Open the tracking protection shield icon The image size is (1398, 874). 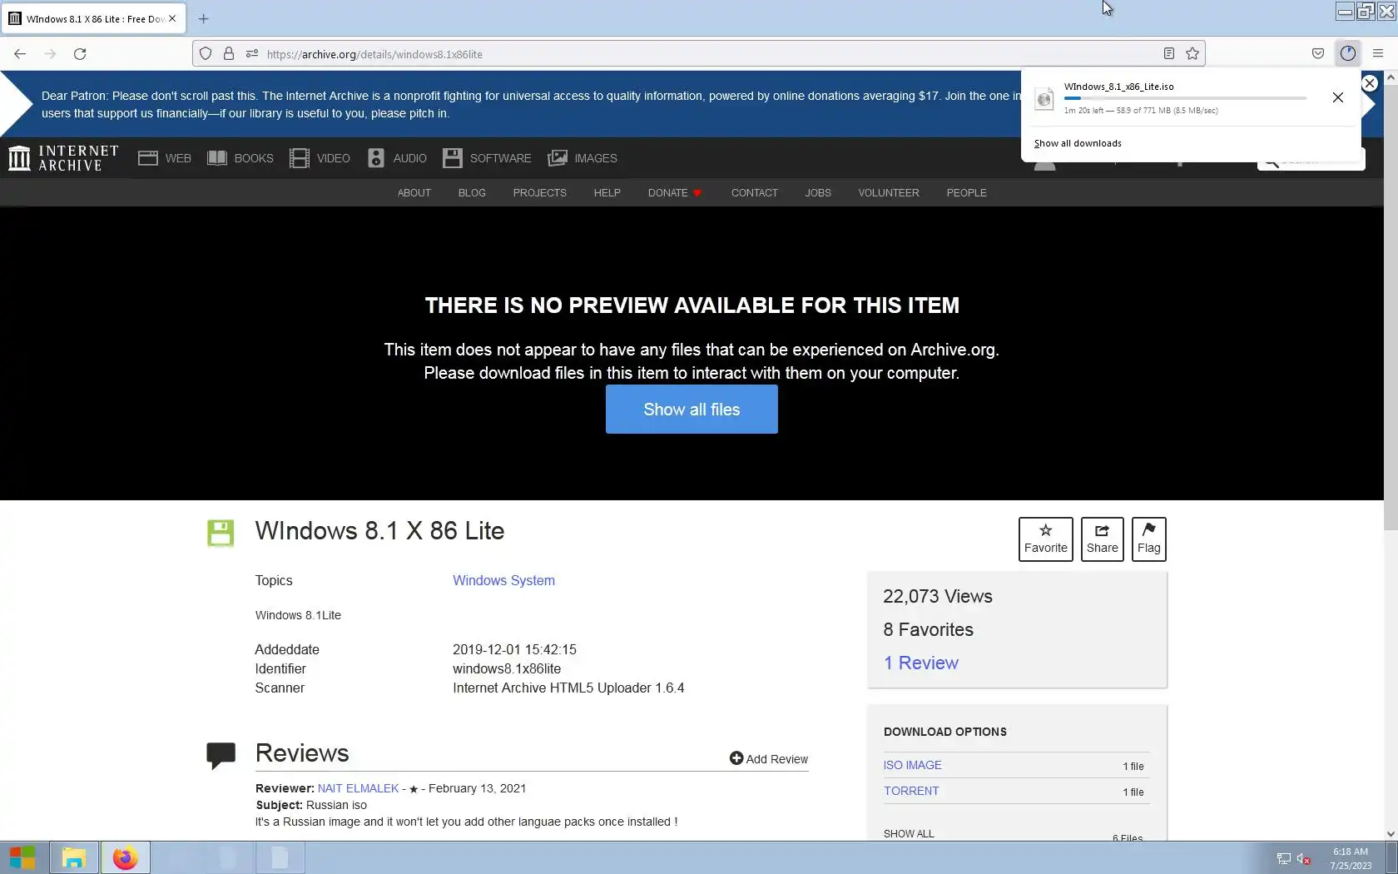point(206,54)
